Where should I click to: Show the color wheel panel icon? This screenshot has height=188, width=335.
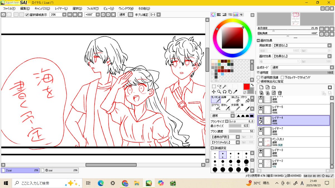213,14
